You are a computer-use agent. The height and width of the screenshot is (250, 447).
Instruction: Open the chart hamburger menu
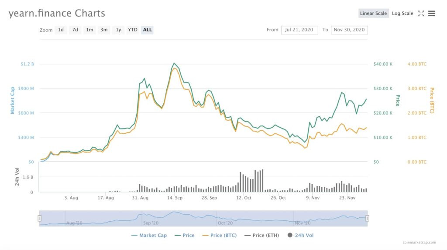pos(432,14)
